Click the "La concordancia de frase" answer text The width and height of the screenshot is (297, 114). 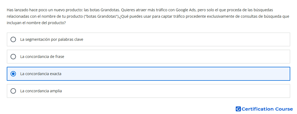42,57
